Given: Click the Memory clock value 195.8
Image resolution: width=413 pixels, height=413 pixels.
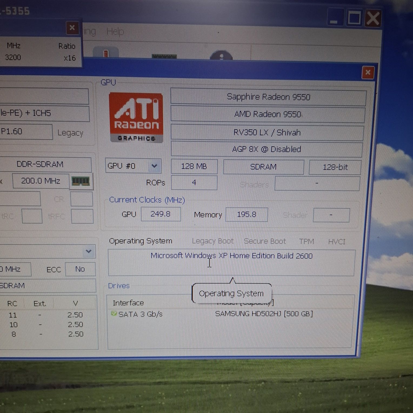Looking at the screenshot, I should tap(247, 215).
